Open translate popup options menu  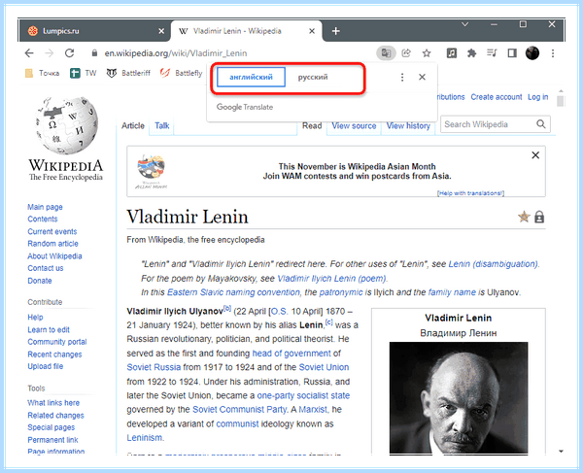402,77
